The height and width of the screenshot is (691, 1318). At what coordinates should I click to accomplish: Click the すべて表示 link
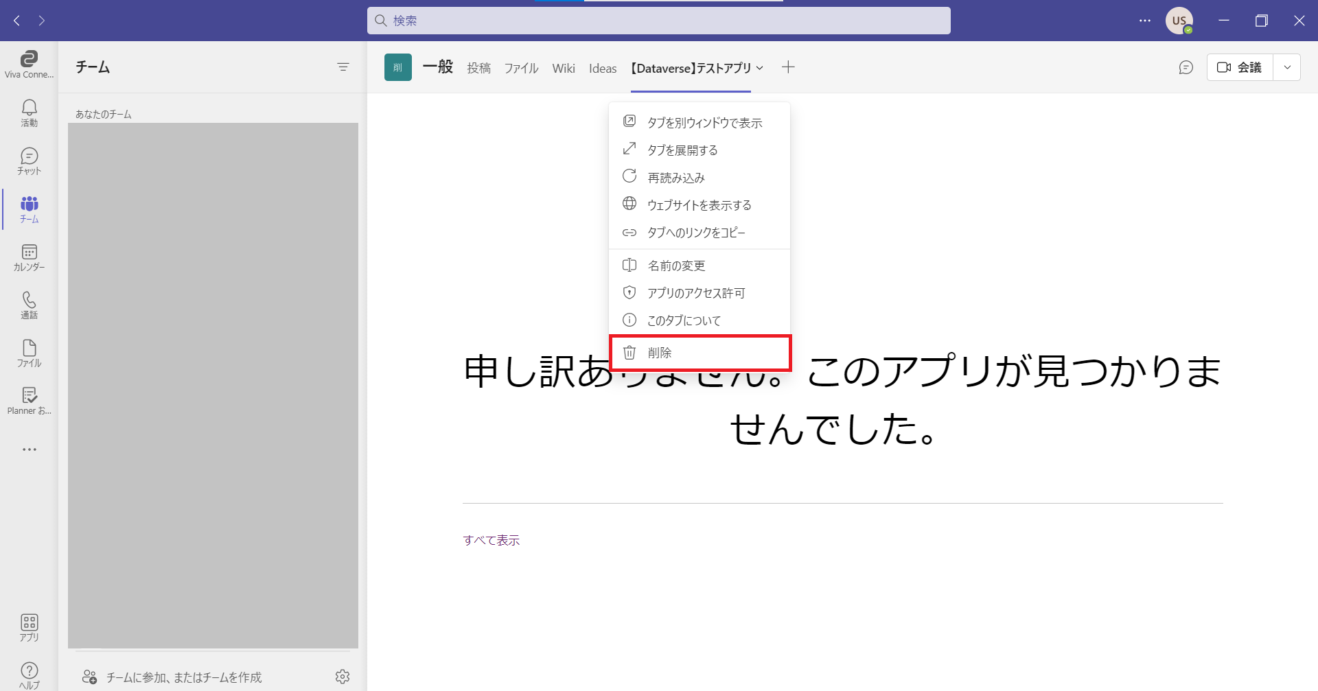tap(492, 540)
